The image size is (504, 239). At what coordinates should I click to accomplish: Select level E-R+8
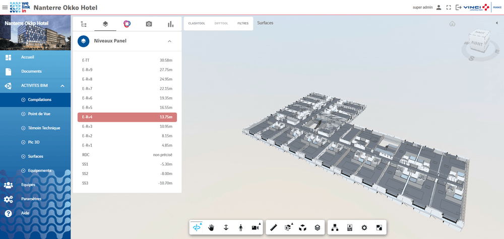coord(128,79)
